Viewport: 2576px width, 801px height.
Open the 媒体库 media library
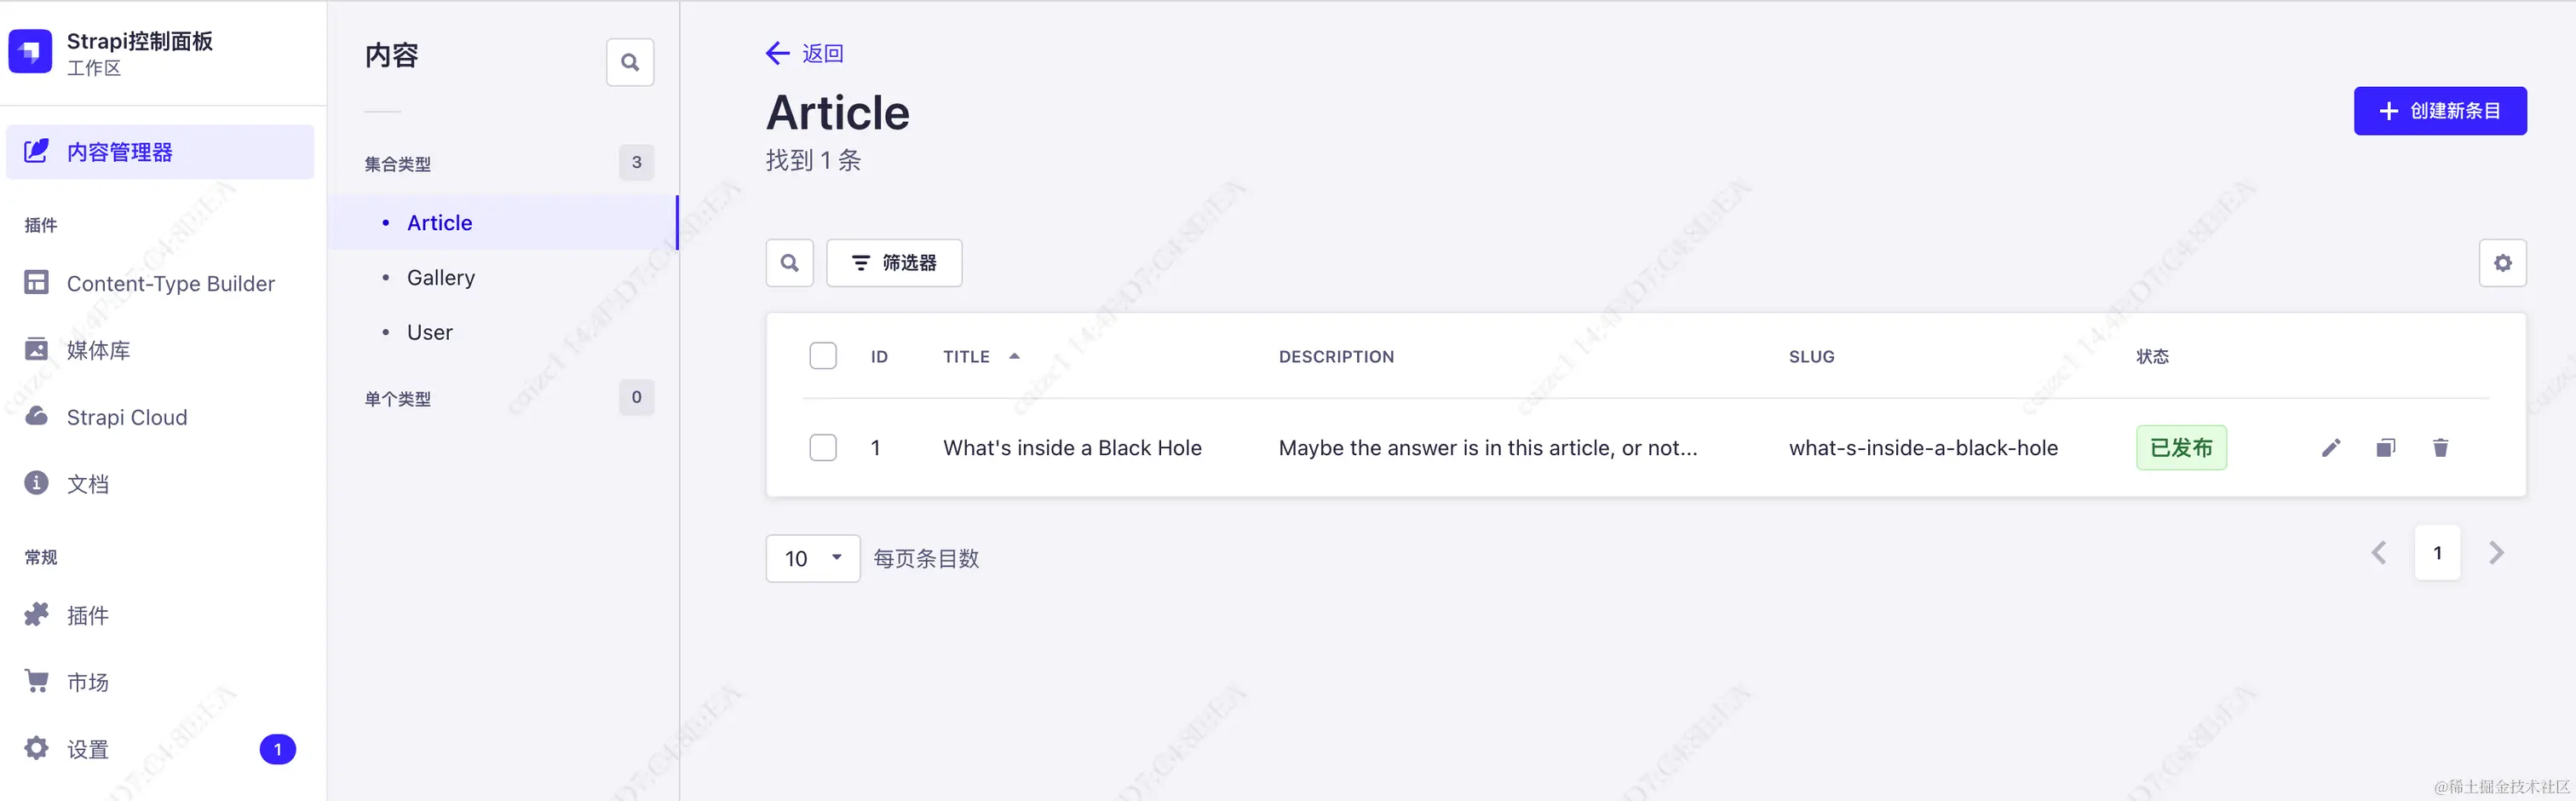(98, 350)
